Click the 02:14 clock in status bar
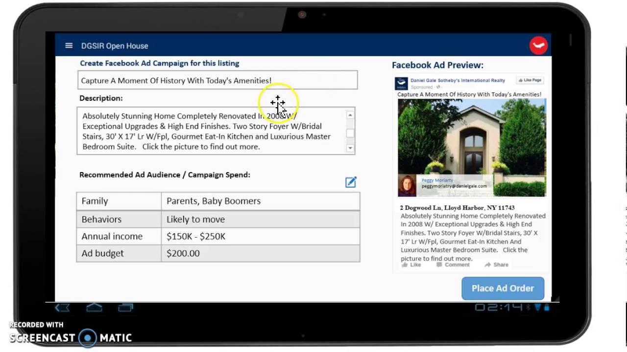The image size is (627, 352). [x=499, y=308]
